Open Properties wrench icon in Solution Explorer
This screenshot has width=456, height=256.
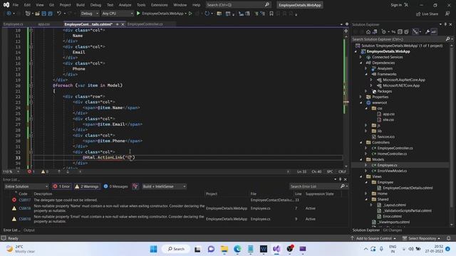click(x=427, y=32)
